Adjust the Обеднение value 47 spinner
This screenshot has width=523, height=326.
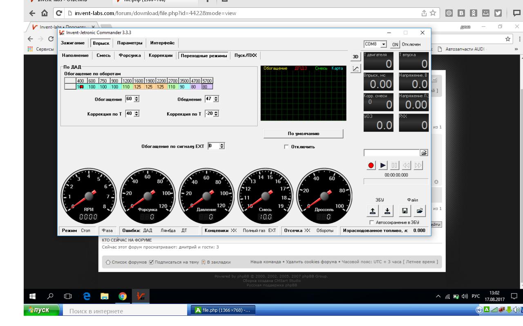(216, 99)
